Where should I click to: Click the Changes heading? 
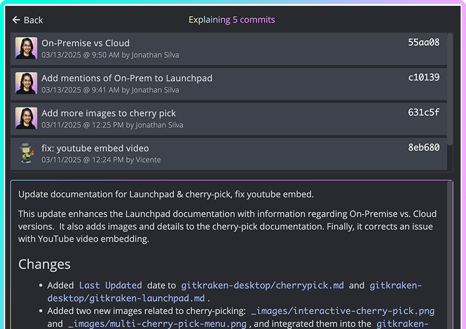tap(44, 264)
